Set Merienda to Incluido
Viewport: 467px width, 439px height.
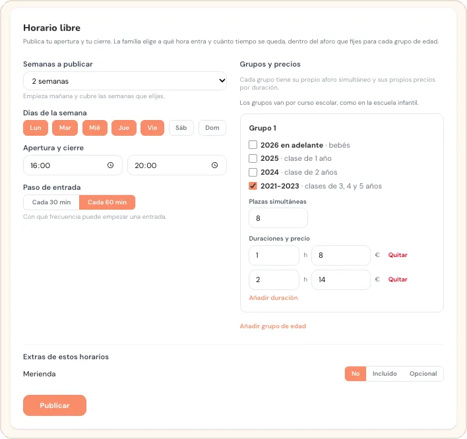click(x=385, y=374)
